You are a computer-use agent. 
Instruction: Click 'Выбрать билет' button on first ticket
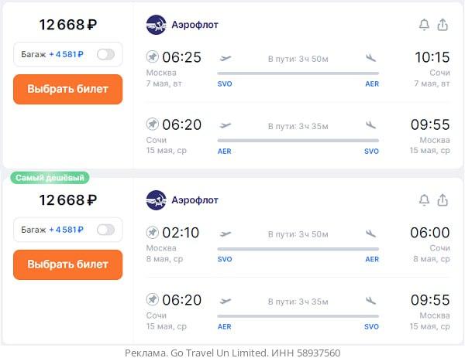[68, 89]
